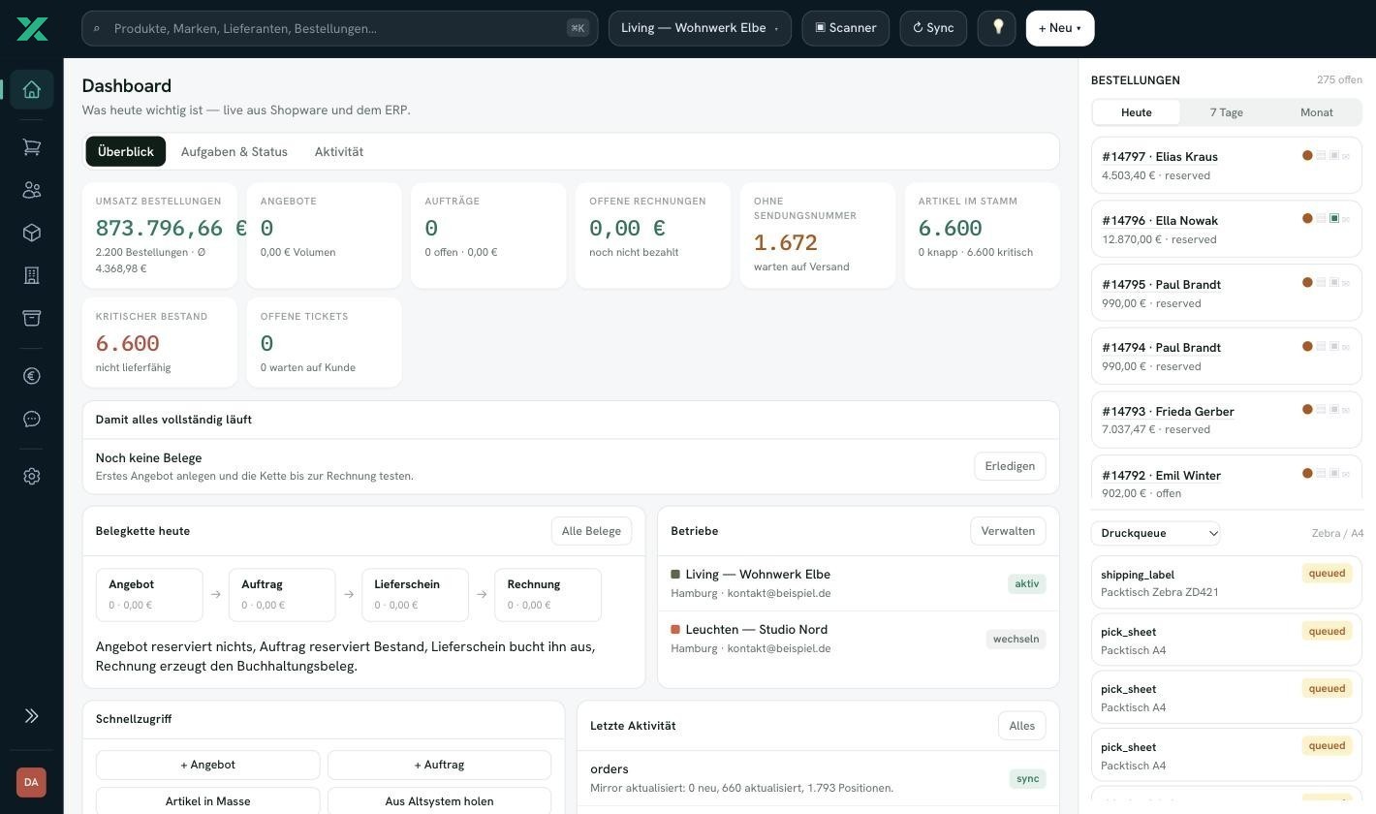Open Aus Altsystem holen quick action
The height and width of the screenshot is (814, 1376).
(439, 801)
